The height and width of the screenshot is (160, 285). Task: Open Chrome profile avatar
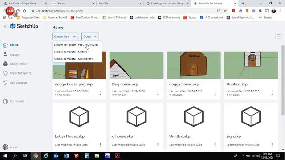273,11
